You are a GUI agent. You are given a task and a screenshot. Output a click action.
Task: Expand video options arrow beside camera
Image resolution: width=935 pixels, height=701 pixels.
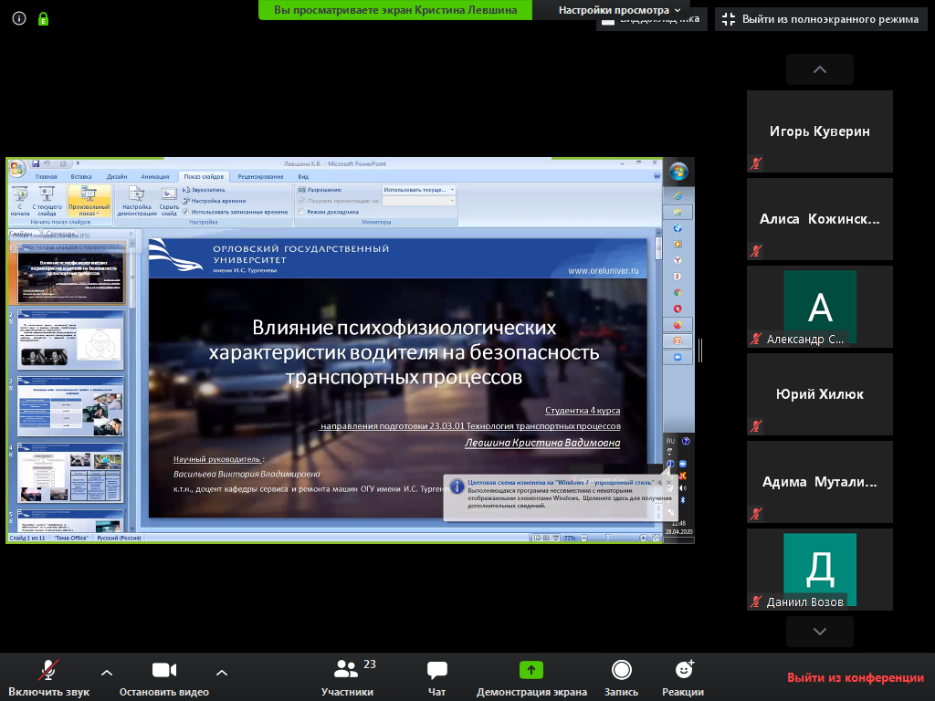221,673
